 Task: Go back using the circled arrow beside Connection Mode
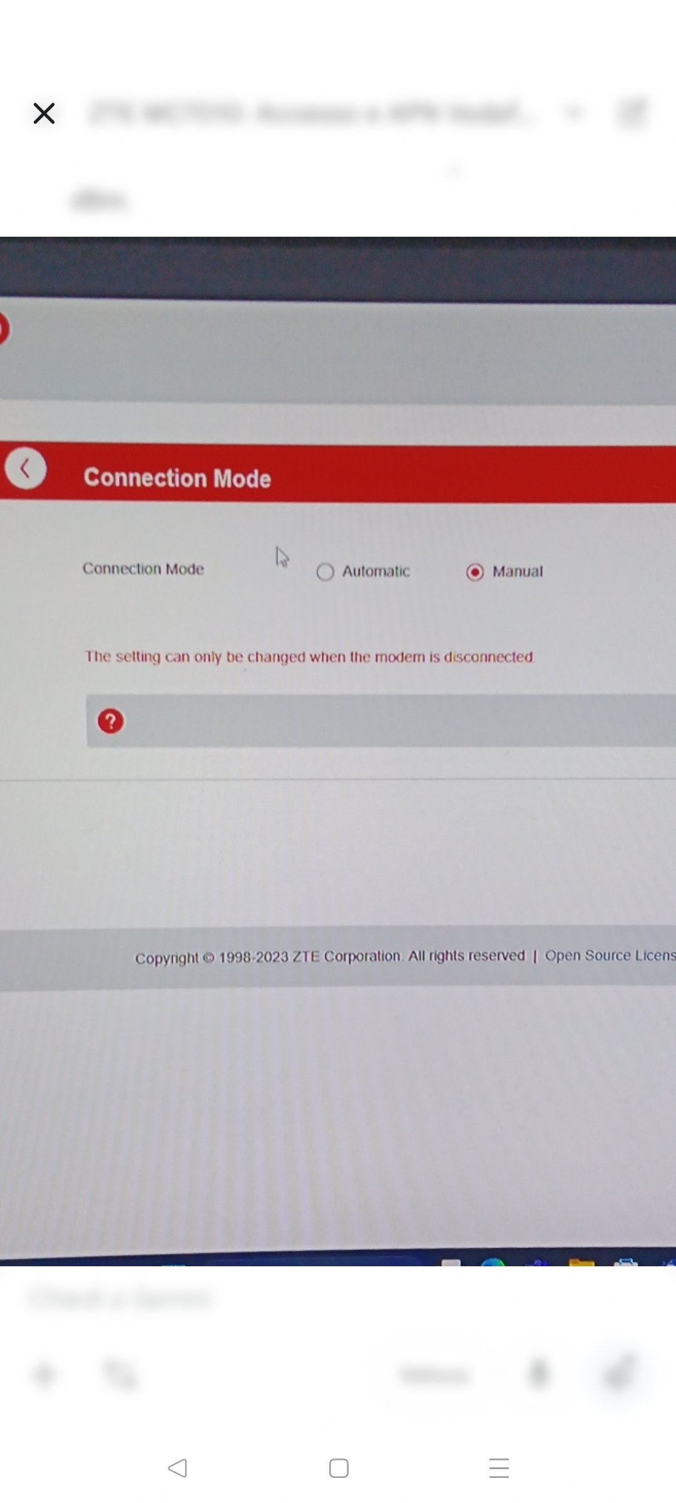click(26, 468)
